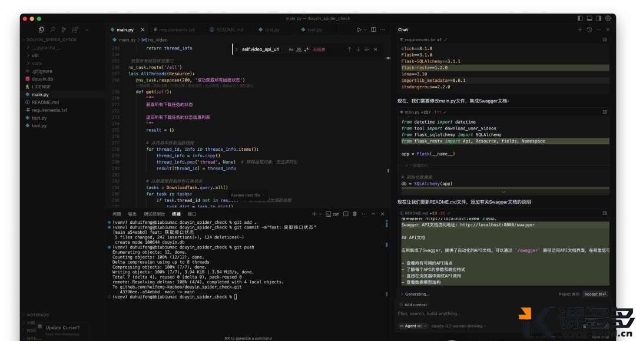Kill the terminal with the trash icon
The height and width of the screenshot is (341, 636).
coord(356,214)
